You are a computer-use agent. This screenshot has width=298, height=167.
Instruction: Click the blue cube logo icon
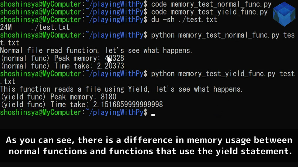(284, 14)
